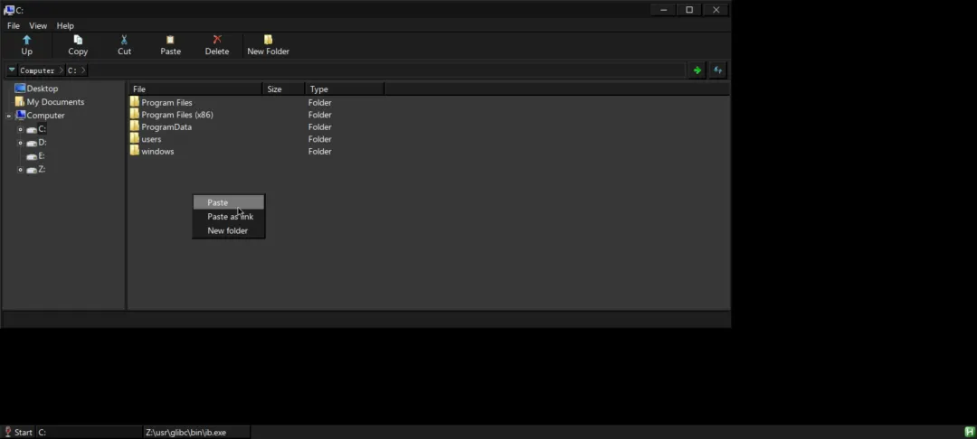
Task: Click the C: taskbar window entry
Action: [89, 432]
